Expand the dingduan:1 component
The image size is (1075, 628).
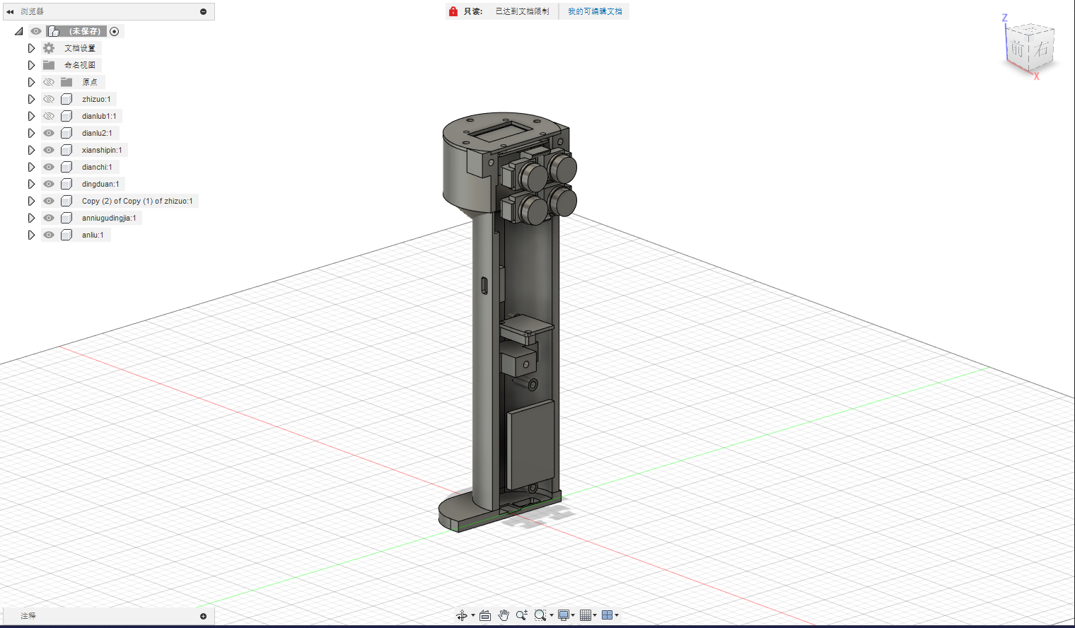pos(31,184)
